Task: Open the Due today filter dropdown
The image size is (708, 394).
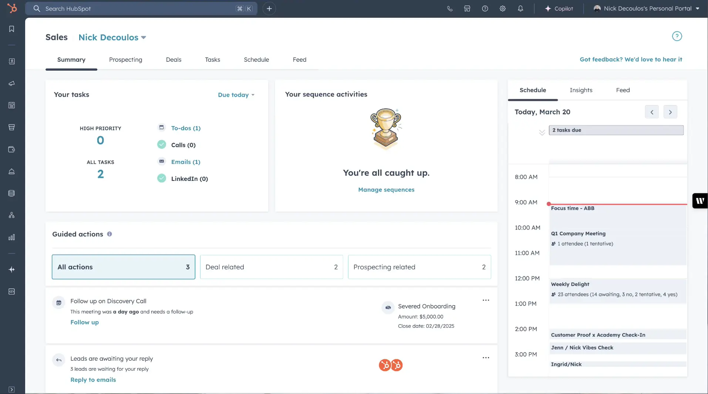Action: [236, 95]
